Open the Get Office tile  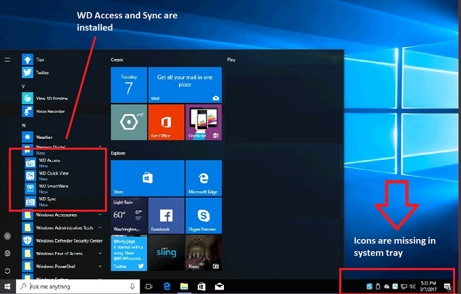166,122
